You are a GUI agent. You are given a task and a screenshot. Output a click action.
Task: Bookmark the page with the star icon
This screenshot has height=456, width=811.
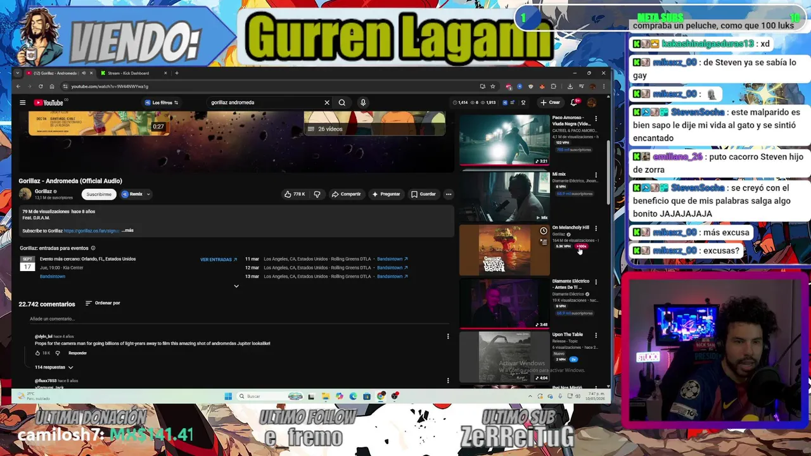tap(492, 86)
